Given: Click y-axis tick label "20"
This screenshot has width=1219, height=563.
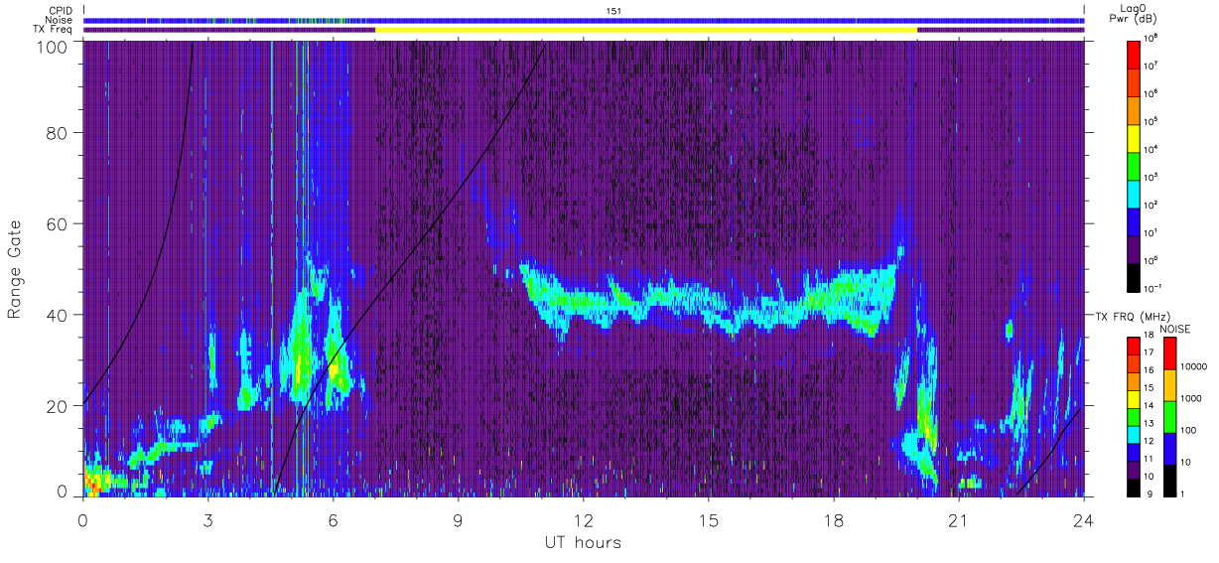Looking at the screenshot, I should (57, 406).
